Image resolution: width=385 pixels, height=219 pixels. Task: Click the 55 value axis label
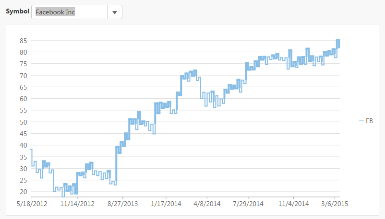[24, 110]
